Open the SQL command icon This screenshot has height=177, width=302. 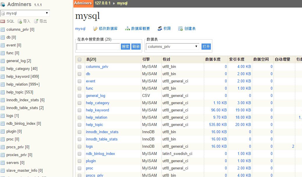pyautogui.click(x=3, y=21)
